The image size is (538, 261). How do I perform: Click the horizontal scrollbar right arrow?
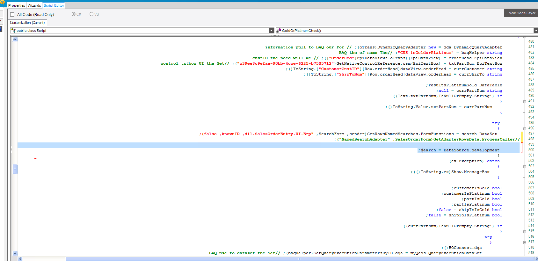tap(536, 259)
